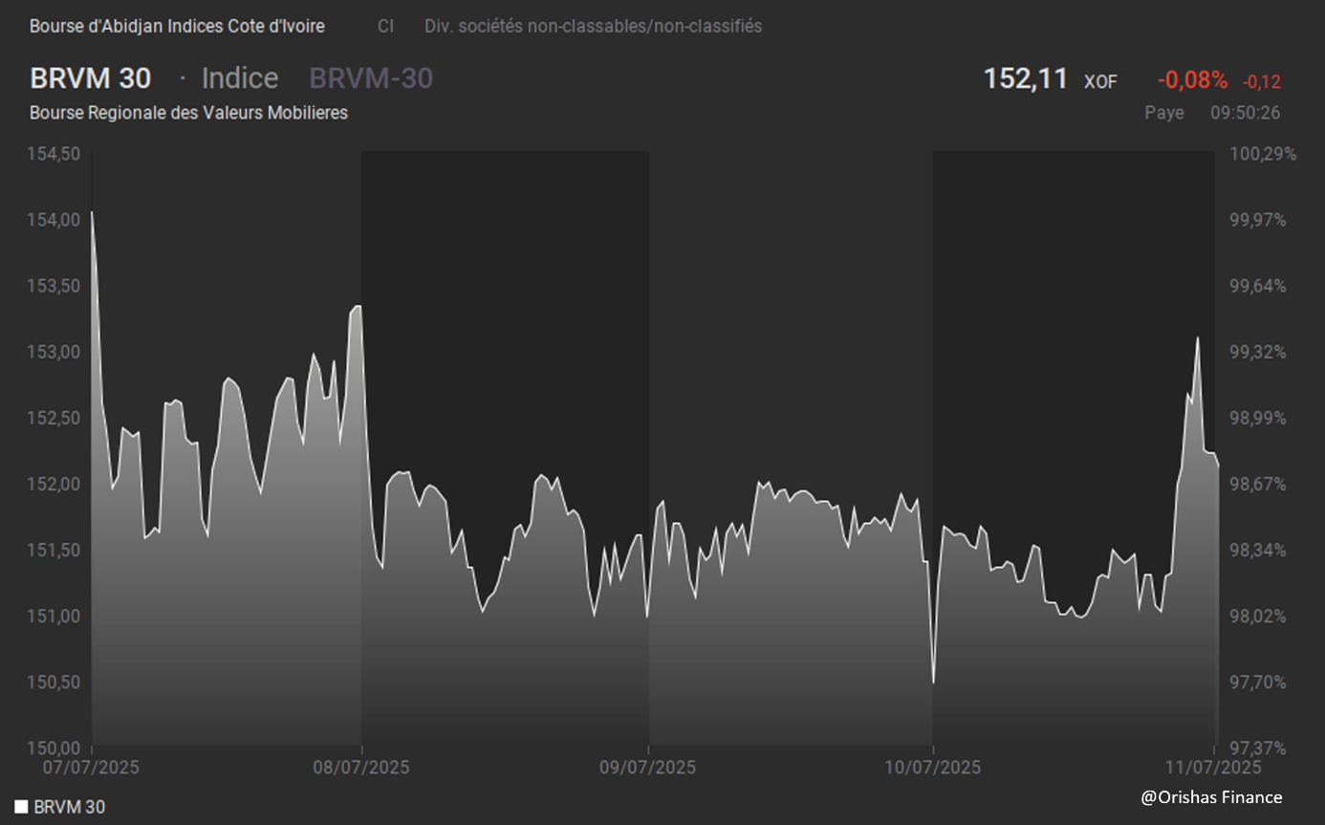1325x825 pixels.
Task: Click the index title BRVM 30
Action: (91, 78)
